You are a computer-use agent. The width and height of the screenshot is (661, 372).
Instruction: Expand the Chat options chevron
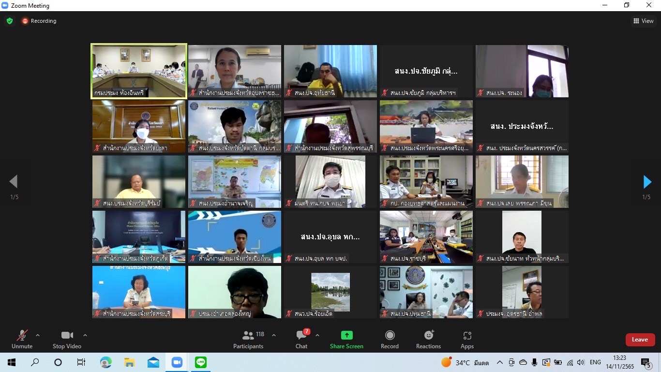(x=317, y=335)
